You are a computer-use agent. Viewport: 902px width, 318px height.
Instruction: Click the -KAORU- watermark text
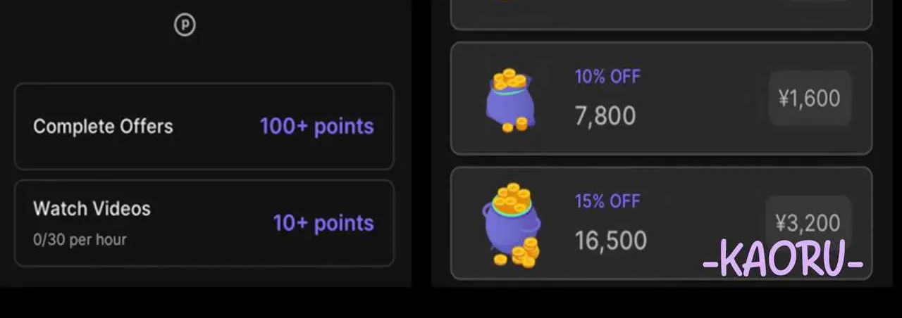click(783, 262)
